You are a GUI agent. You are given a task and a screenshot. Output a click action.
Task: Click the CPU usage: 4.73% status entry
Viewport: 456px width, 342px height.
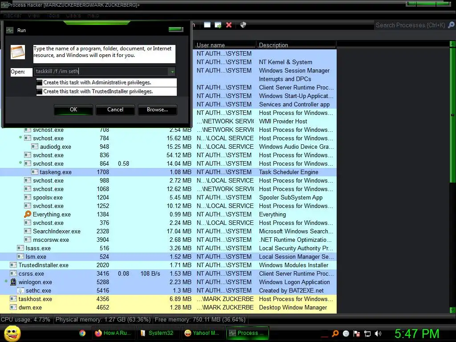pyautogui.click(x=25, y=320)
